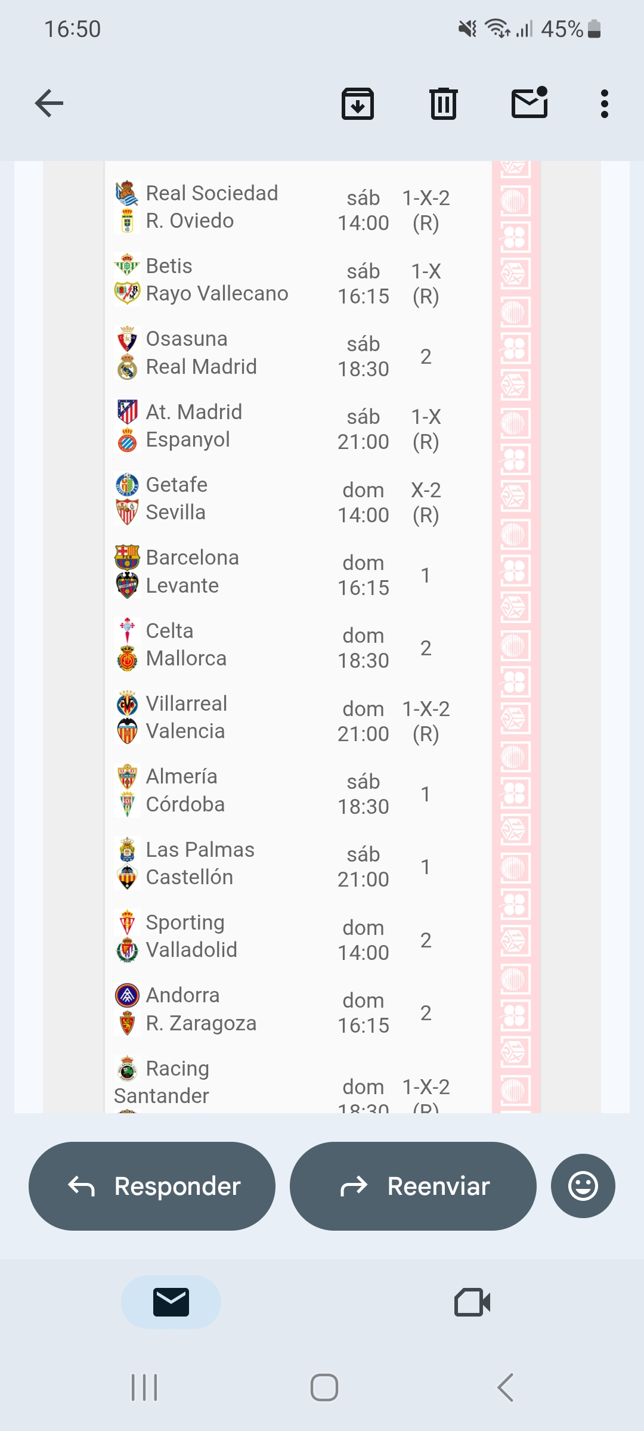
Task: Tap the Real Madrid club crest
Action: pos(127,367)
